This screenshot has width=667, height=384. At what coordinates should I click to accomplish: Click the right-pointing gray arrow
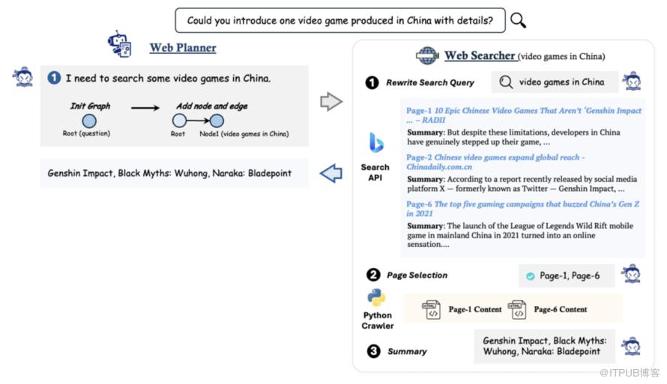click(331, 101)
